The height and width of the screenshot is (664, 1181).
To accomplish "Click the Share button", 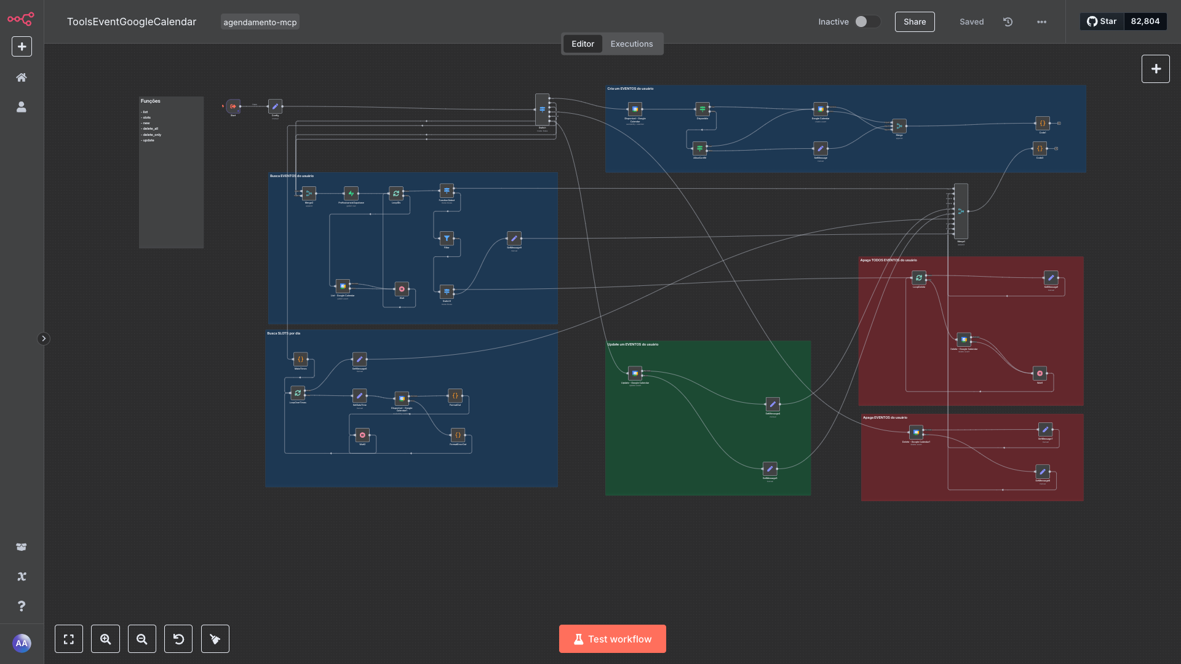I will tap(915, 22).
